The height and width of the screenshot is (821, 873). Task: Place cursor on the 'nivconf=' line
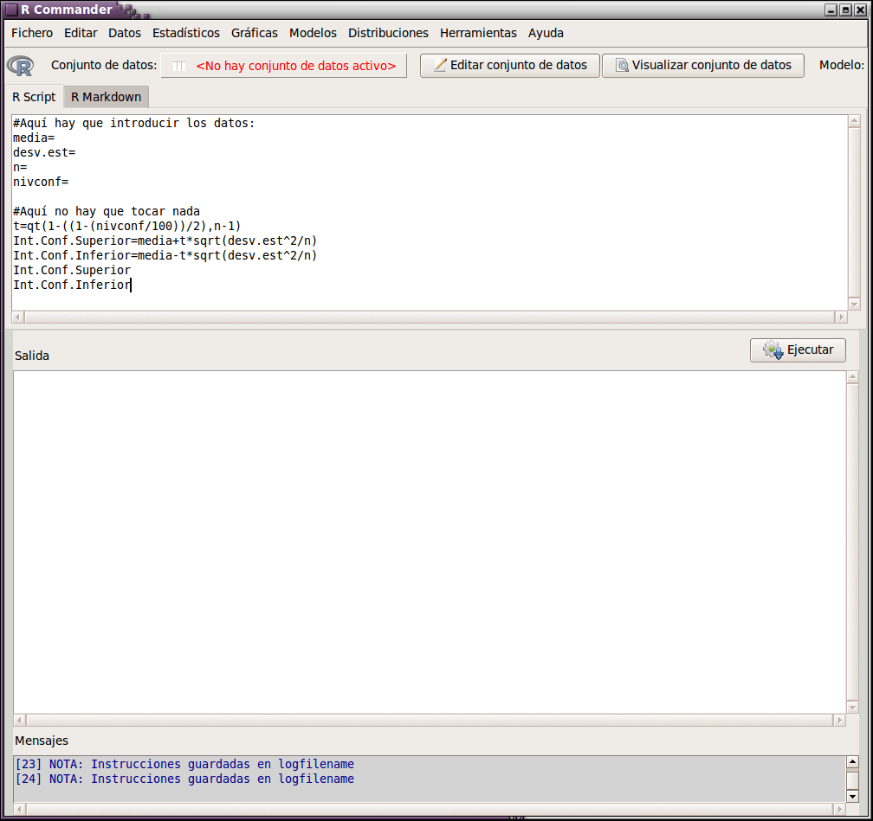point(41,182)
